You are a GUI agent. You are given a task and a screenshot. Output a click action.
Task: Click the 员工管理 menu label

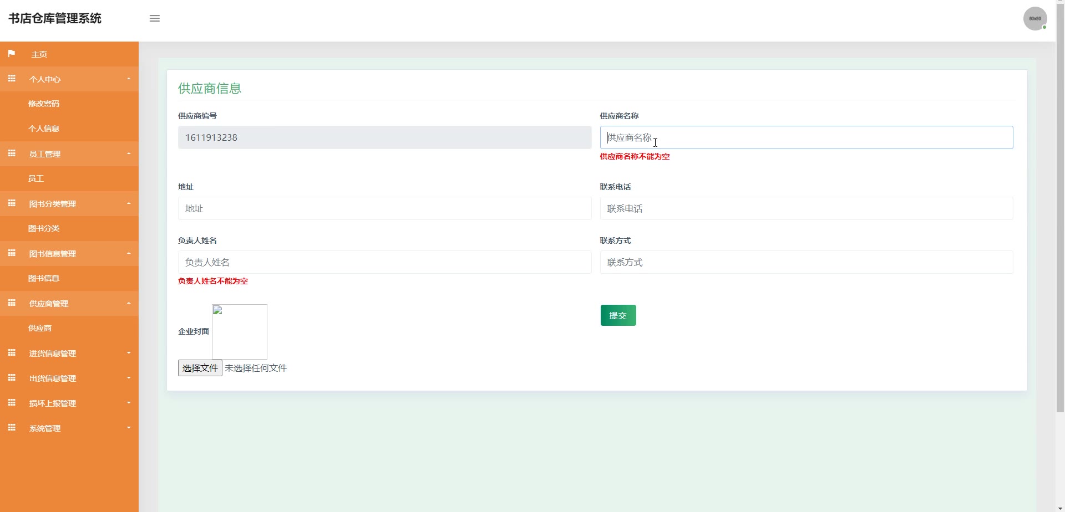[45, 154]
